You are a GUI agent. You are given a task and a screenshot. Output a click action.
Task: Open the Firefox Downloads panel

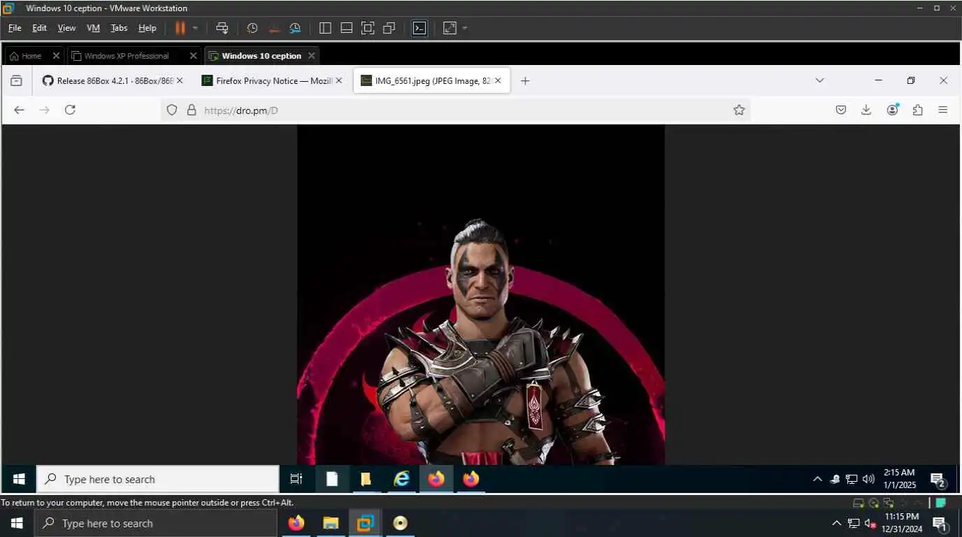866,110
